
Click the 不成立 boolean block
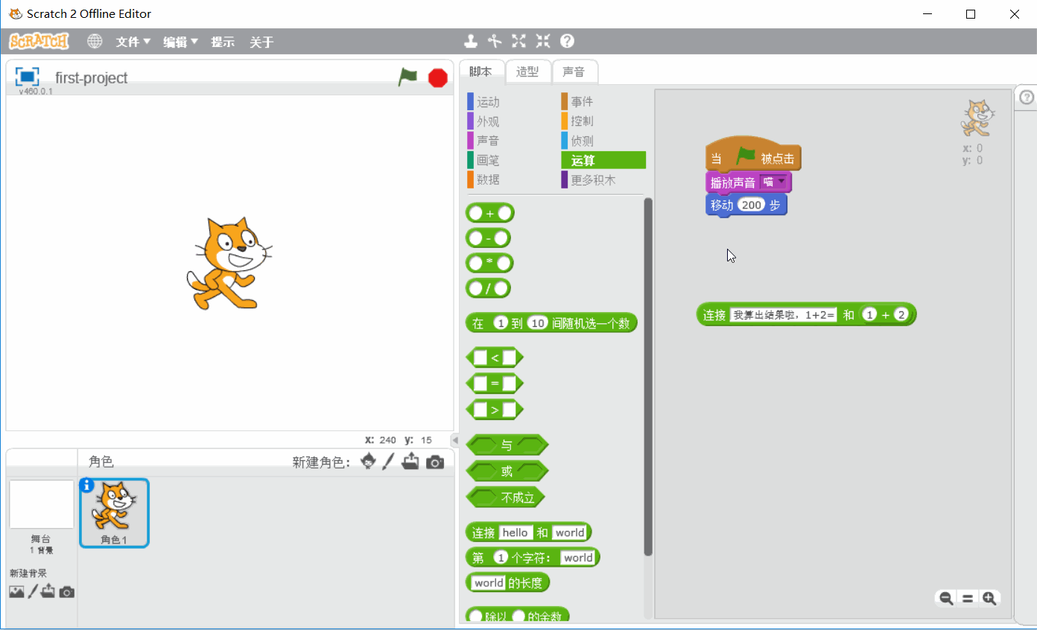(x=505, y=497)
